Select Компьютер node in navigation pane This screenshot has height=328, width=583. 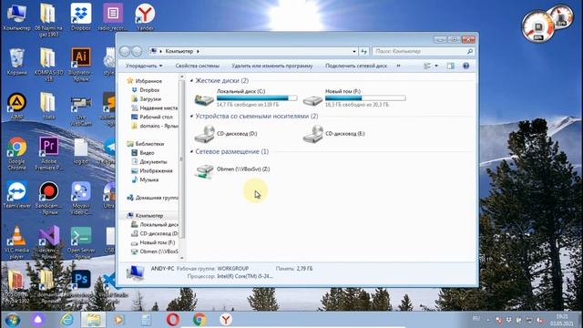click(x=149, y=216)
